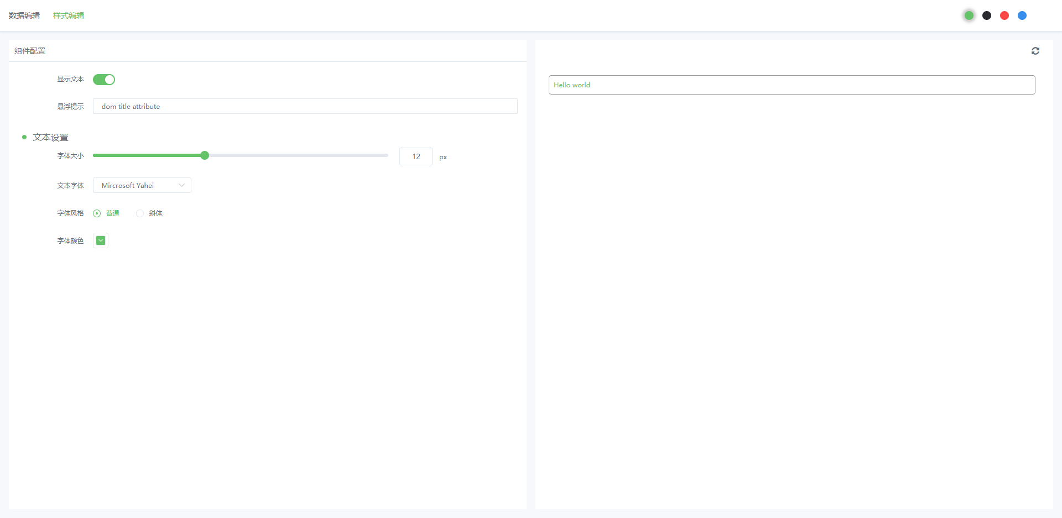1062x518 pixels.
Task: Toggle the 显示文本 switch off
Action: tap(104, 80)
